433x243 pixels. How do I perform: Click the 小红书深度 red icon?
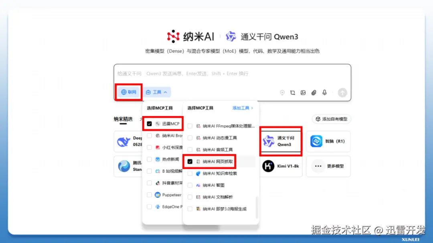[x=158, y=148]
